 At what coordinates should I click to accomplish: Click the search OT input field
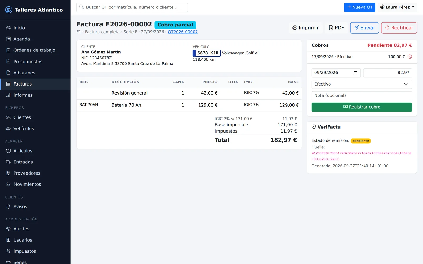(132, 7)
